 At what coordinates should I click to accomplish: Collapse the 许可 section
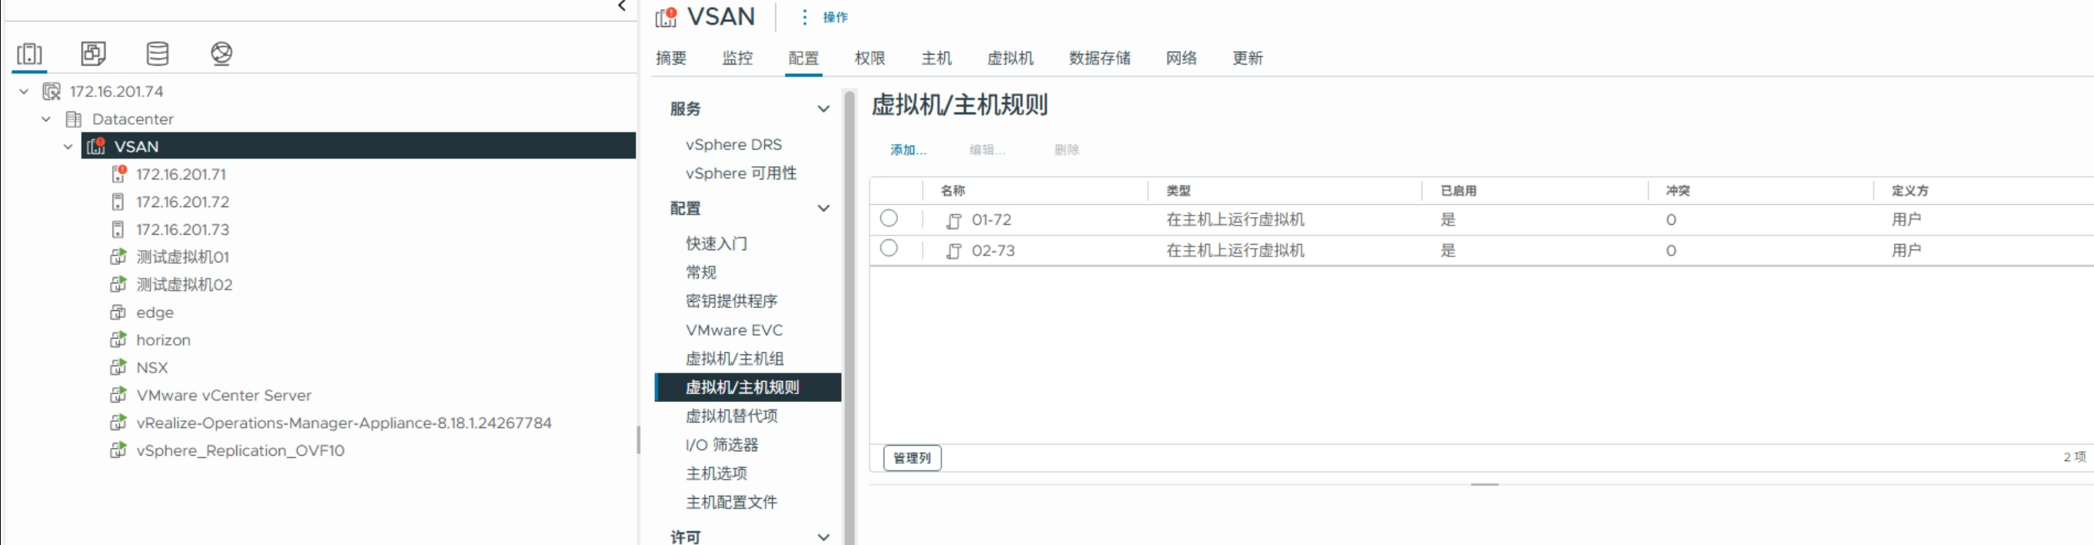[823, 537]
